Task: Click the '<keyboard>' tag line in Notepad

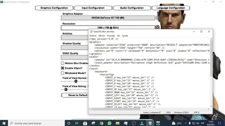Action: pyautogui.click(x=101, y=71)
